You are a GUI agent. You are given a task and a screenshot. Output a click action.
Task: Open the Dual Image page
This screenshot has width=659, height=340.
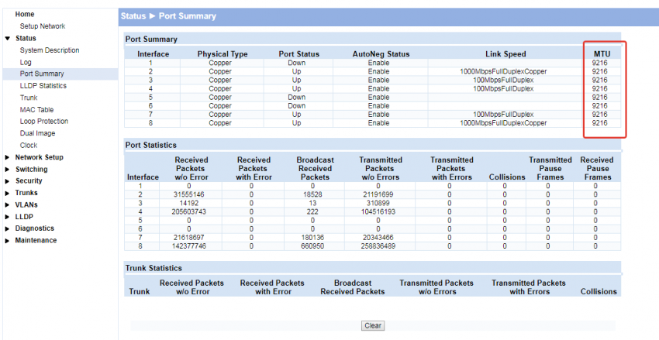click(38, 133)
